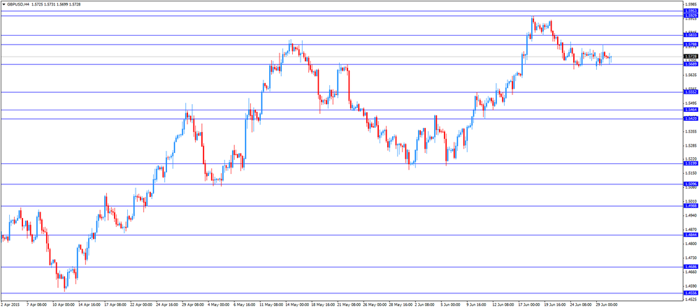Click the 2 Apr 2015 date label
The image size is (699, 308).
(x=9, y=305)
